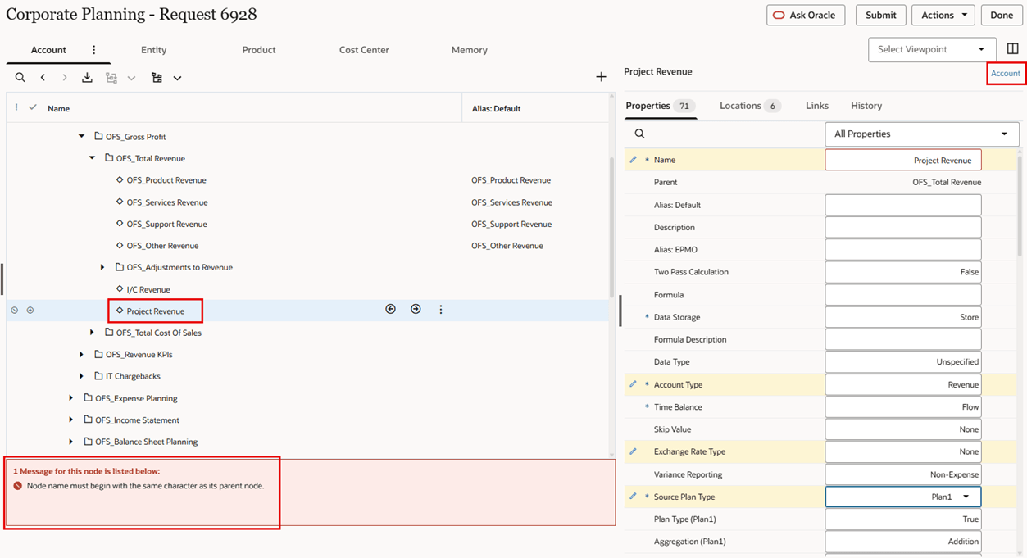Click the checkmark column header icon

(33, 107)
